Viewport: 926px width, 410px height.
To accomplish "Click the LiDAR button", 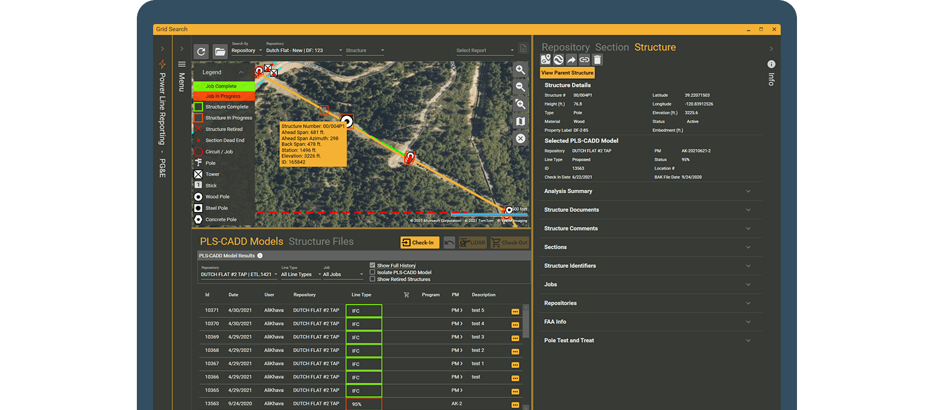I will tap(473, 243).
